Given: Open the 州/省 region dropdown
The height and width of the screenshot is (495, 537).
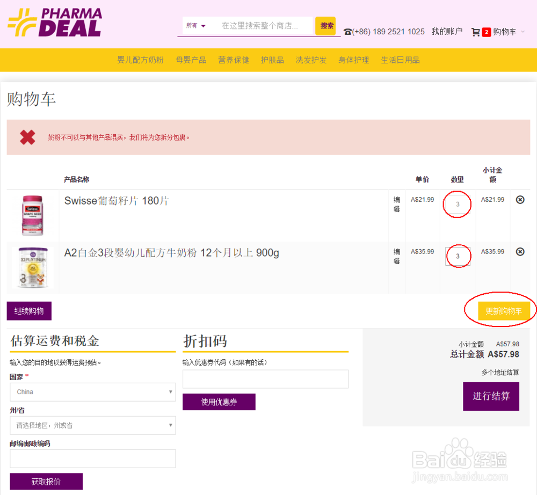Looking at the screenshot, I should 92,425.
